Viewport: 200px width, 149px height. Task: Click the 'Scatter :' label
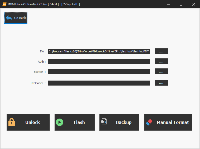(40, 72)
